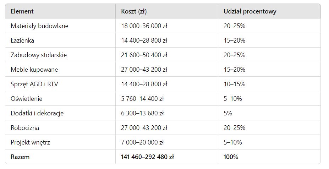Image resolution: width=329 pixels, height=169 pixels.
Task: Click the "Udział procentowy" column header
Action: coord(250,11)
